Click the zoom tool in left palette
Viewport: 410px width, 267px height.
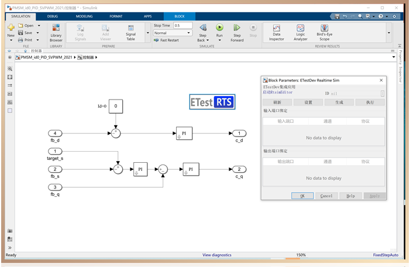10,69
